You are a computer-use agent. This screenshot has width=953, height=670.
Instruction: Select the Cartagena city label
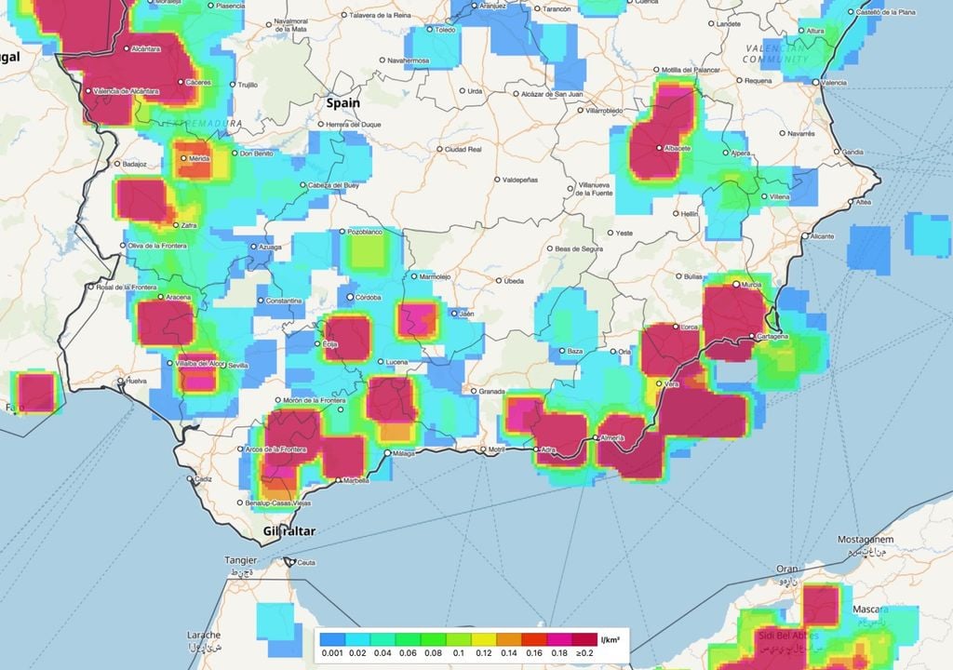pyautogui.click(x=772, y=336)
